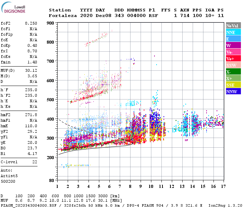This screenshot has width=243, height=208.
Task: Click the 500 km height axis label
Action: (x=50, y=100)
